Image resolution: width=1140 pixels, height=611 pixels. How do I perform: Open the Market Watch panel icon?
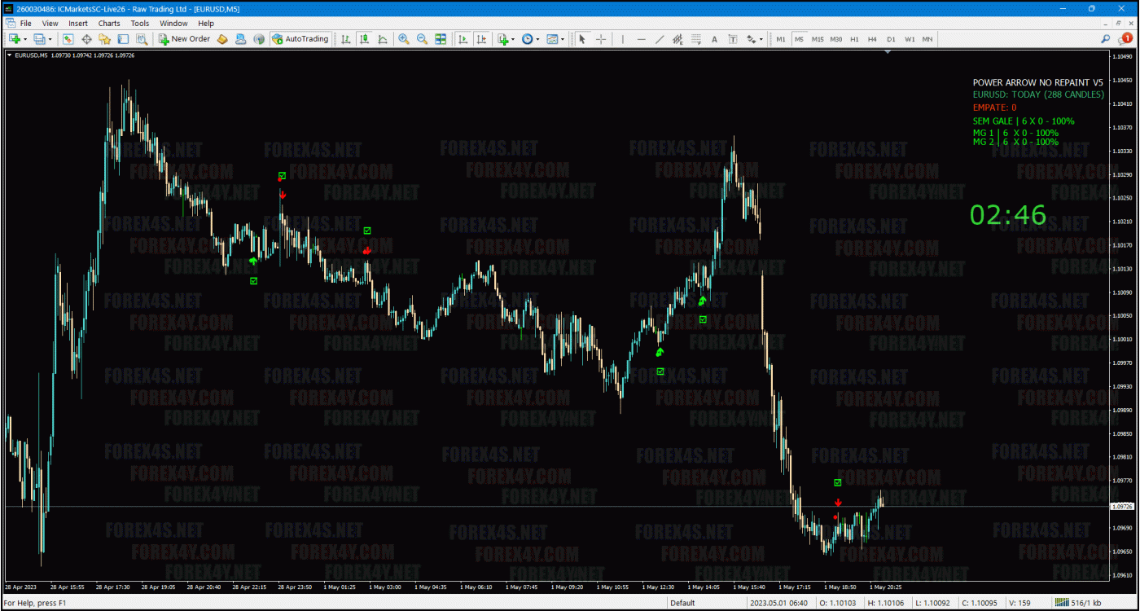tap(68, 39)
